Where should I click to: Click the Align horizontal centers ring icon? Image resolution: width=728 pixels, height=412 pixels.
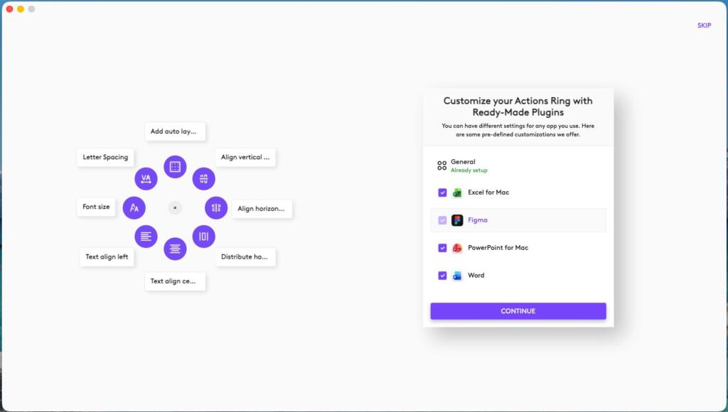tap(216, 207)
